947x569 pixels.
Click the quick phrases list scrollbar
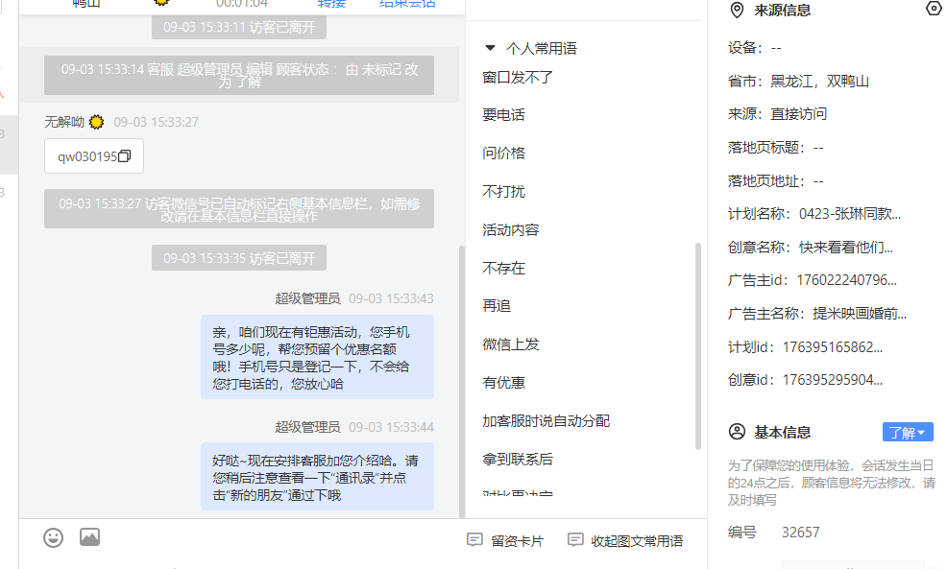tap(698, 345)
